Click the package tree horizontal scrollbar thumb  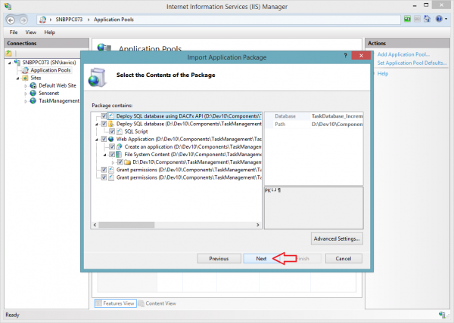coord(126,225)
